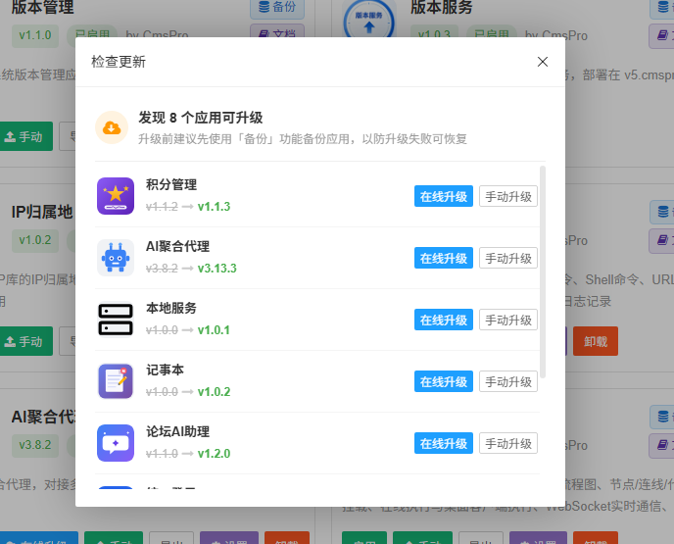Click the new version v1.0.2 text

pyautogui.click(x=215, y=392)
